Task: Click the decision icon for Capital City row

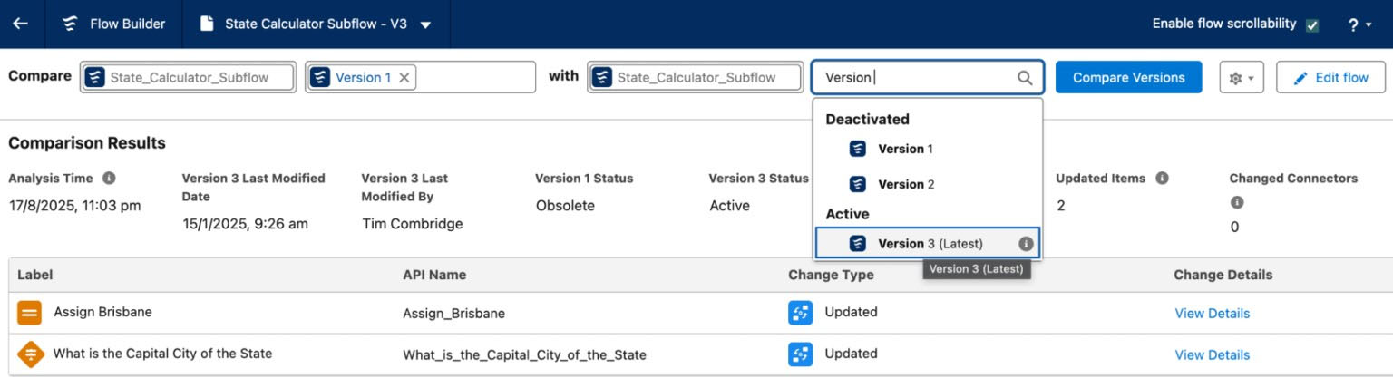Action: pos(30,354)
